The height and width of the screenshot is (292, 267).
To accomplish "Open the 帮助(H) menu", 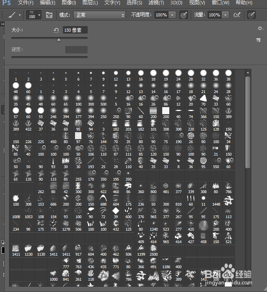I will (244, 3).
